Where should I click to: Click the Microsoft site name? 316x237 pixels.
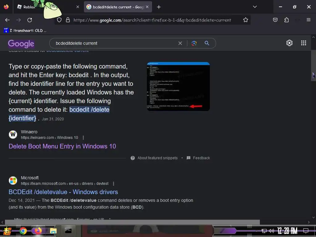click(x=30, y=178)
